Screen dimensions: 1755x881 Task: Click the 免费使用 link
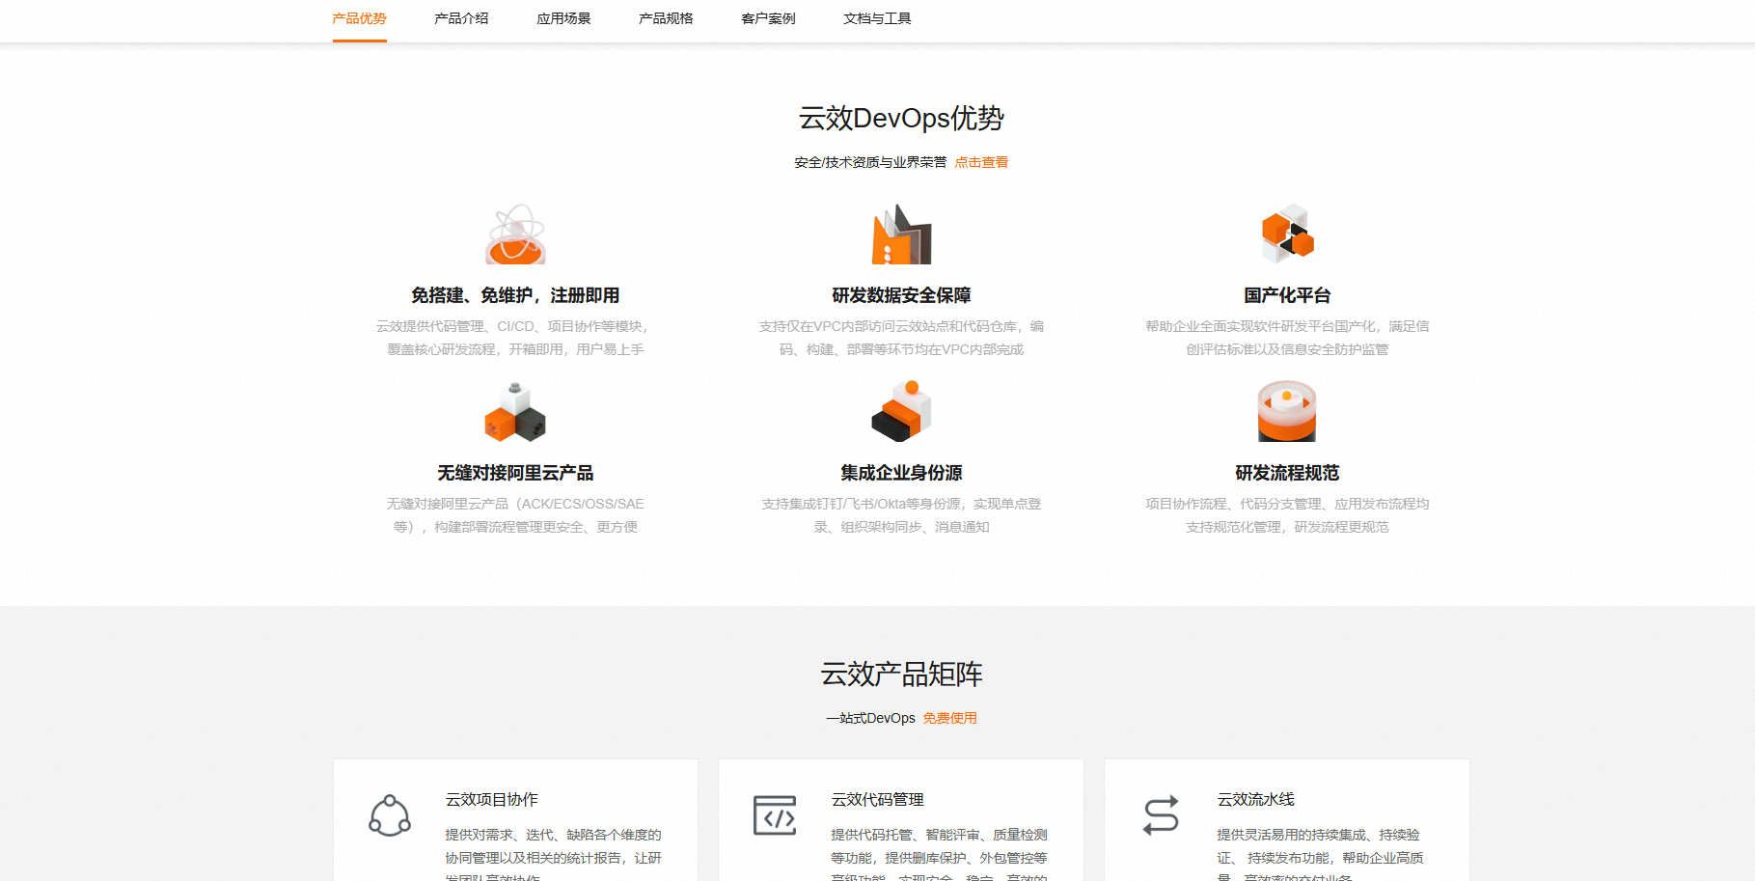pos(949,718)
